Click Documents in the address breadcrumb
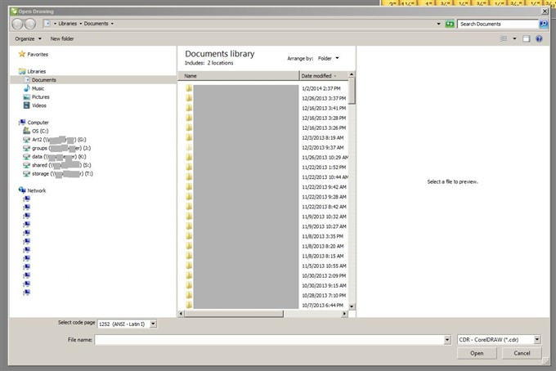 [96, 24]
